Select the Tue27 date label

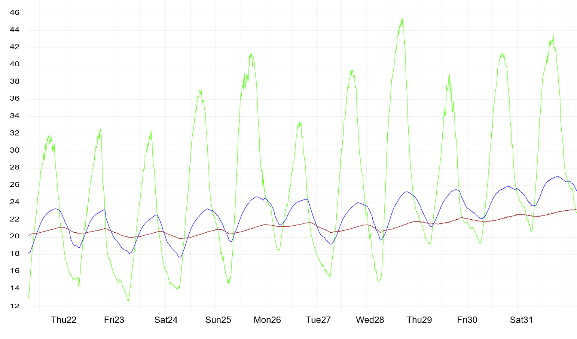318,320
